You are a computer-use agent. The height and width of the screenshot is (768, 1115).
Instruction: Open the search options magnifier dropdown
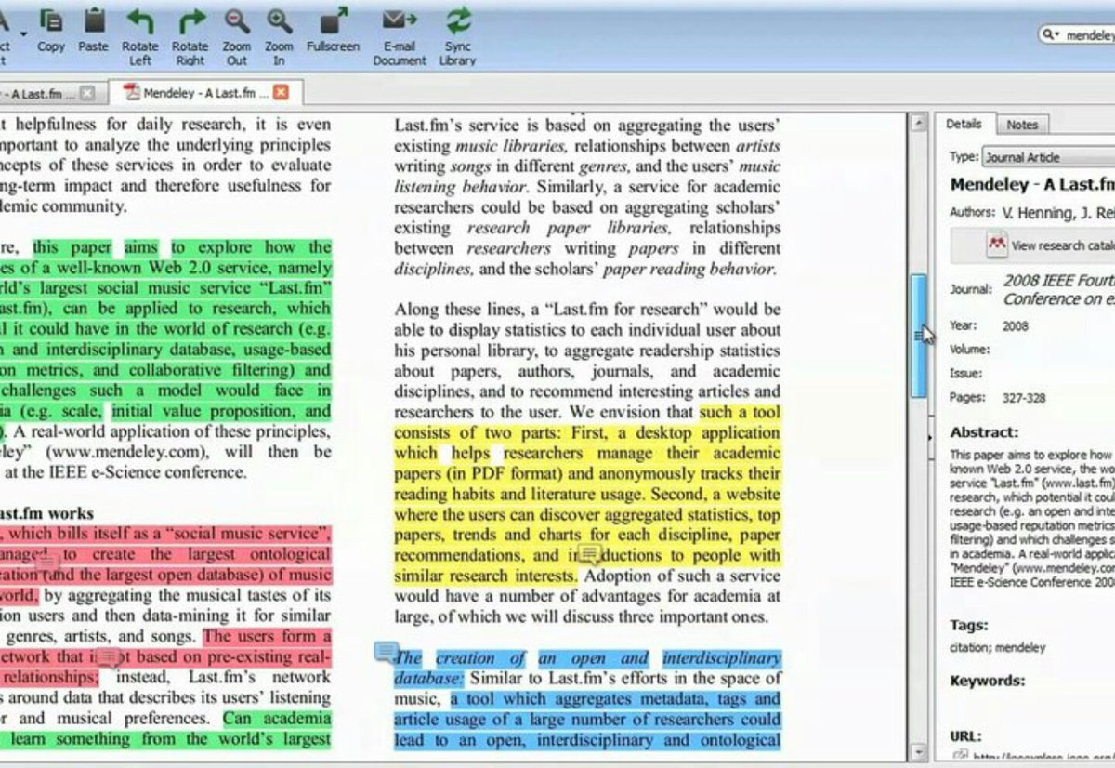tap(1051, 34)
